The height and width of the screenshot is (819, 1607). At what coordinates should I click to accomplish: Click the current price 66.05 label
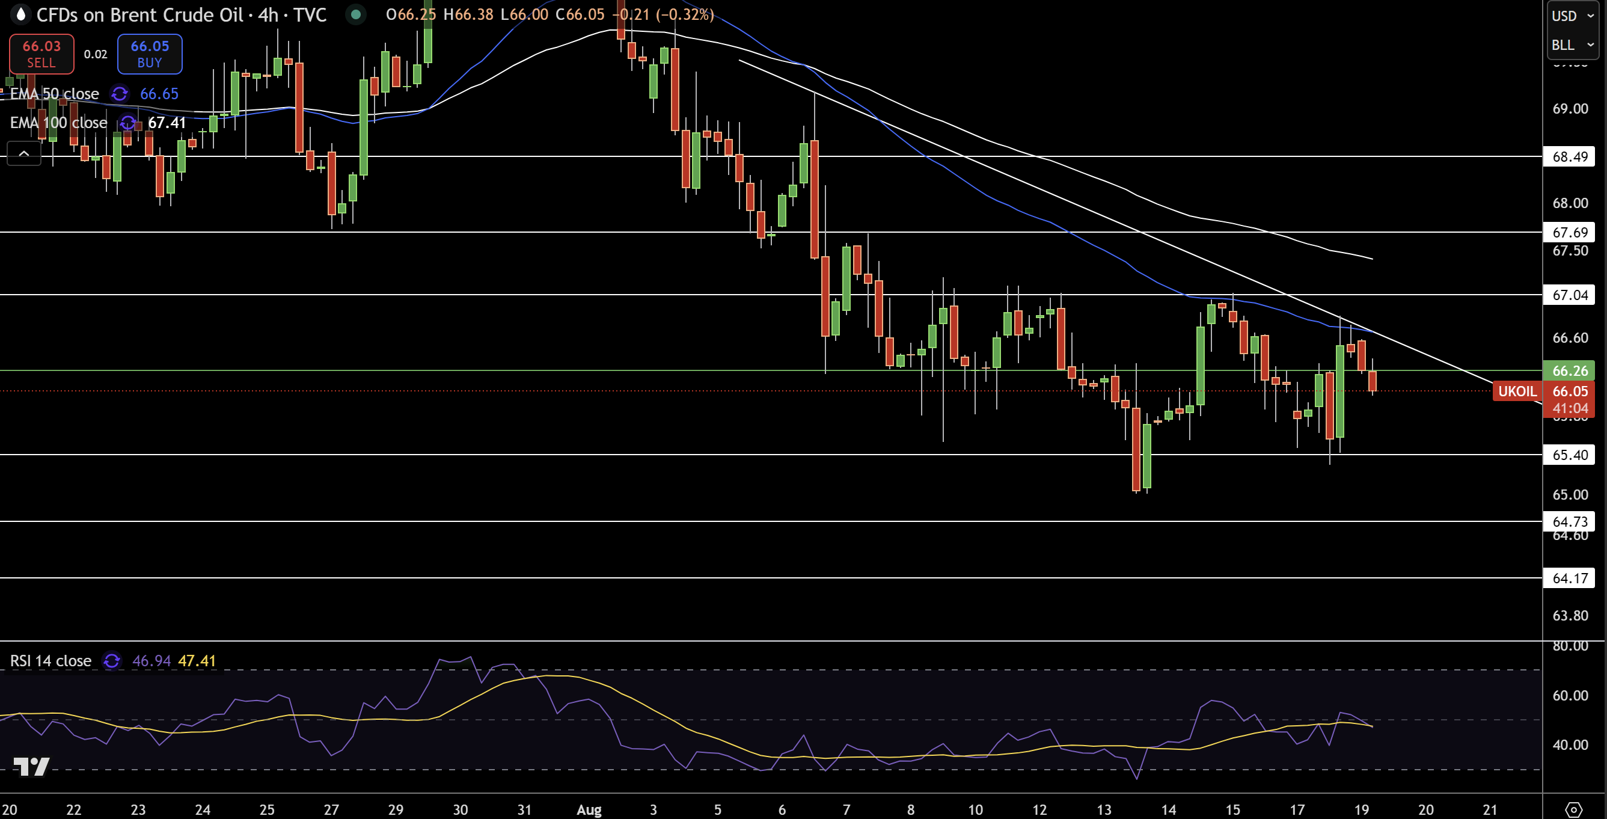1569,391
